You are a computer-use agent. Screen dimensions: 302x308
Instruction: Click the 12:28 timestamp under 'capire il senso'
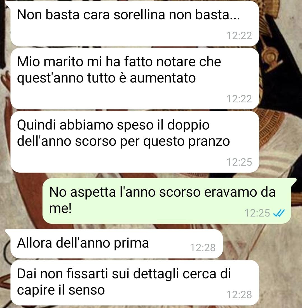point(239,295)
